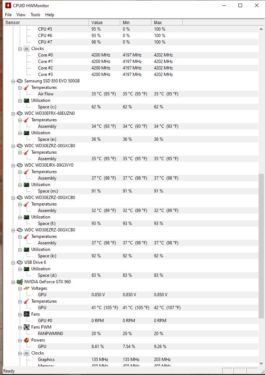Click the Fans PWM icon
The height and width of the screenshot is (375, 265).
27,327
